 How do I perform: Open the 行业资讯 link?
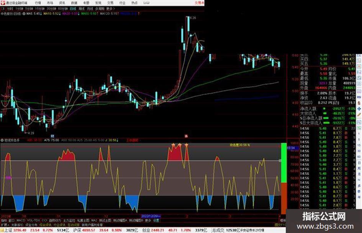[x=59, y=225]
